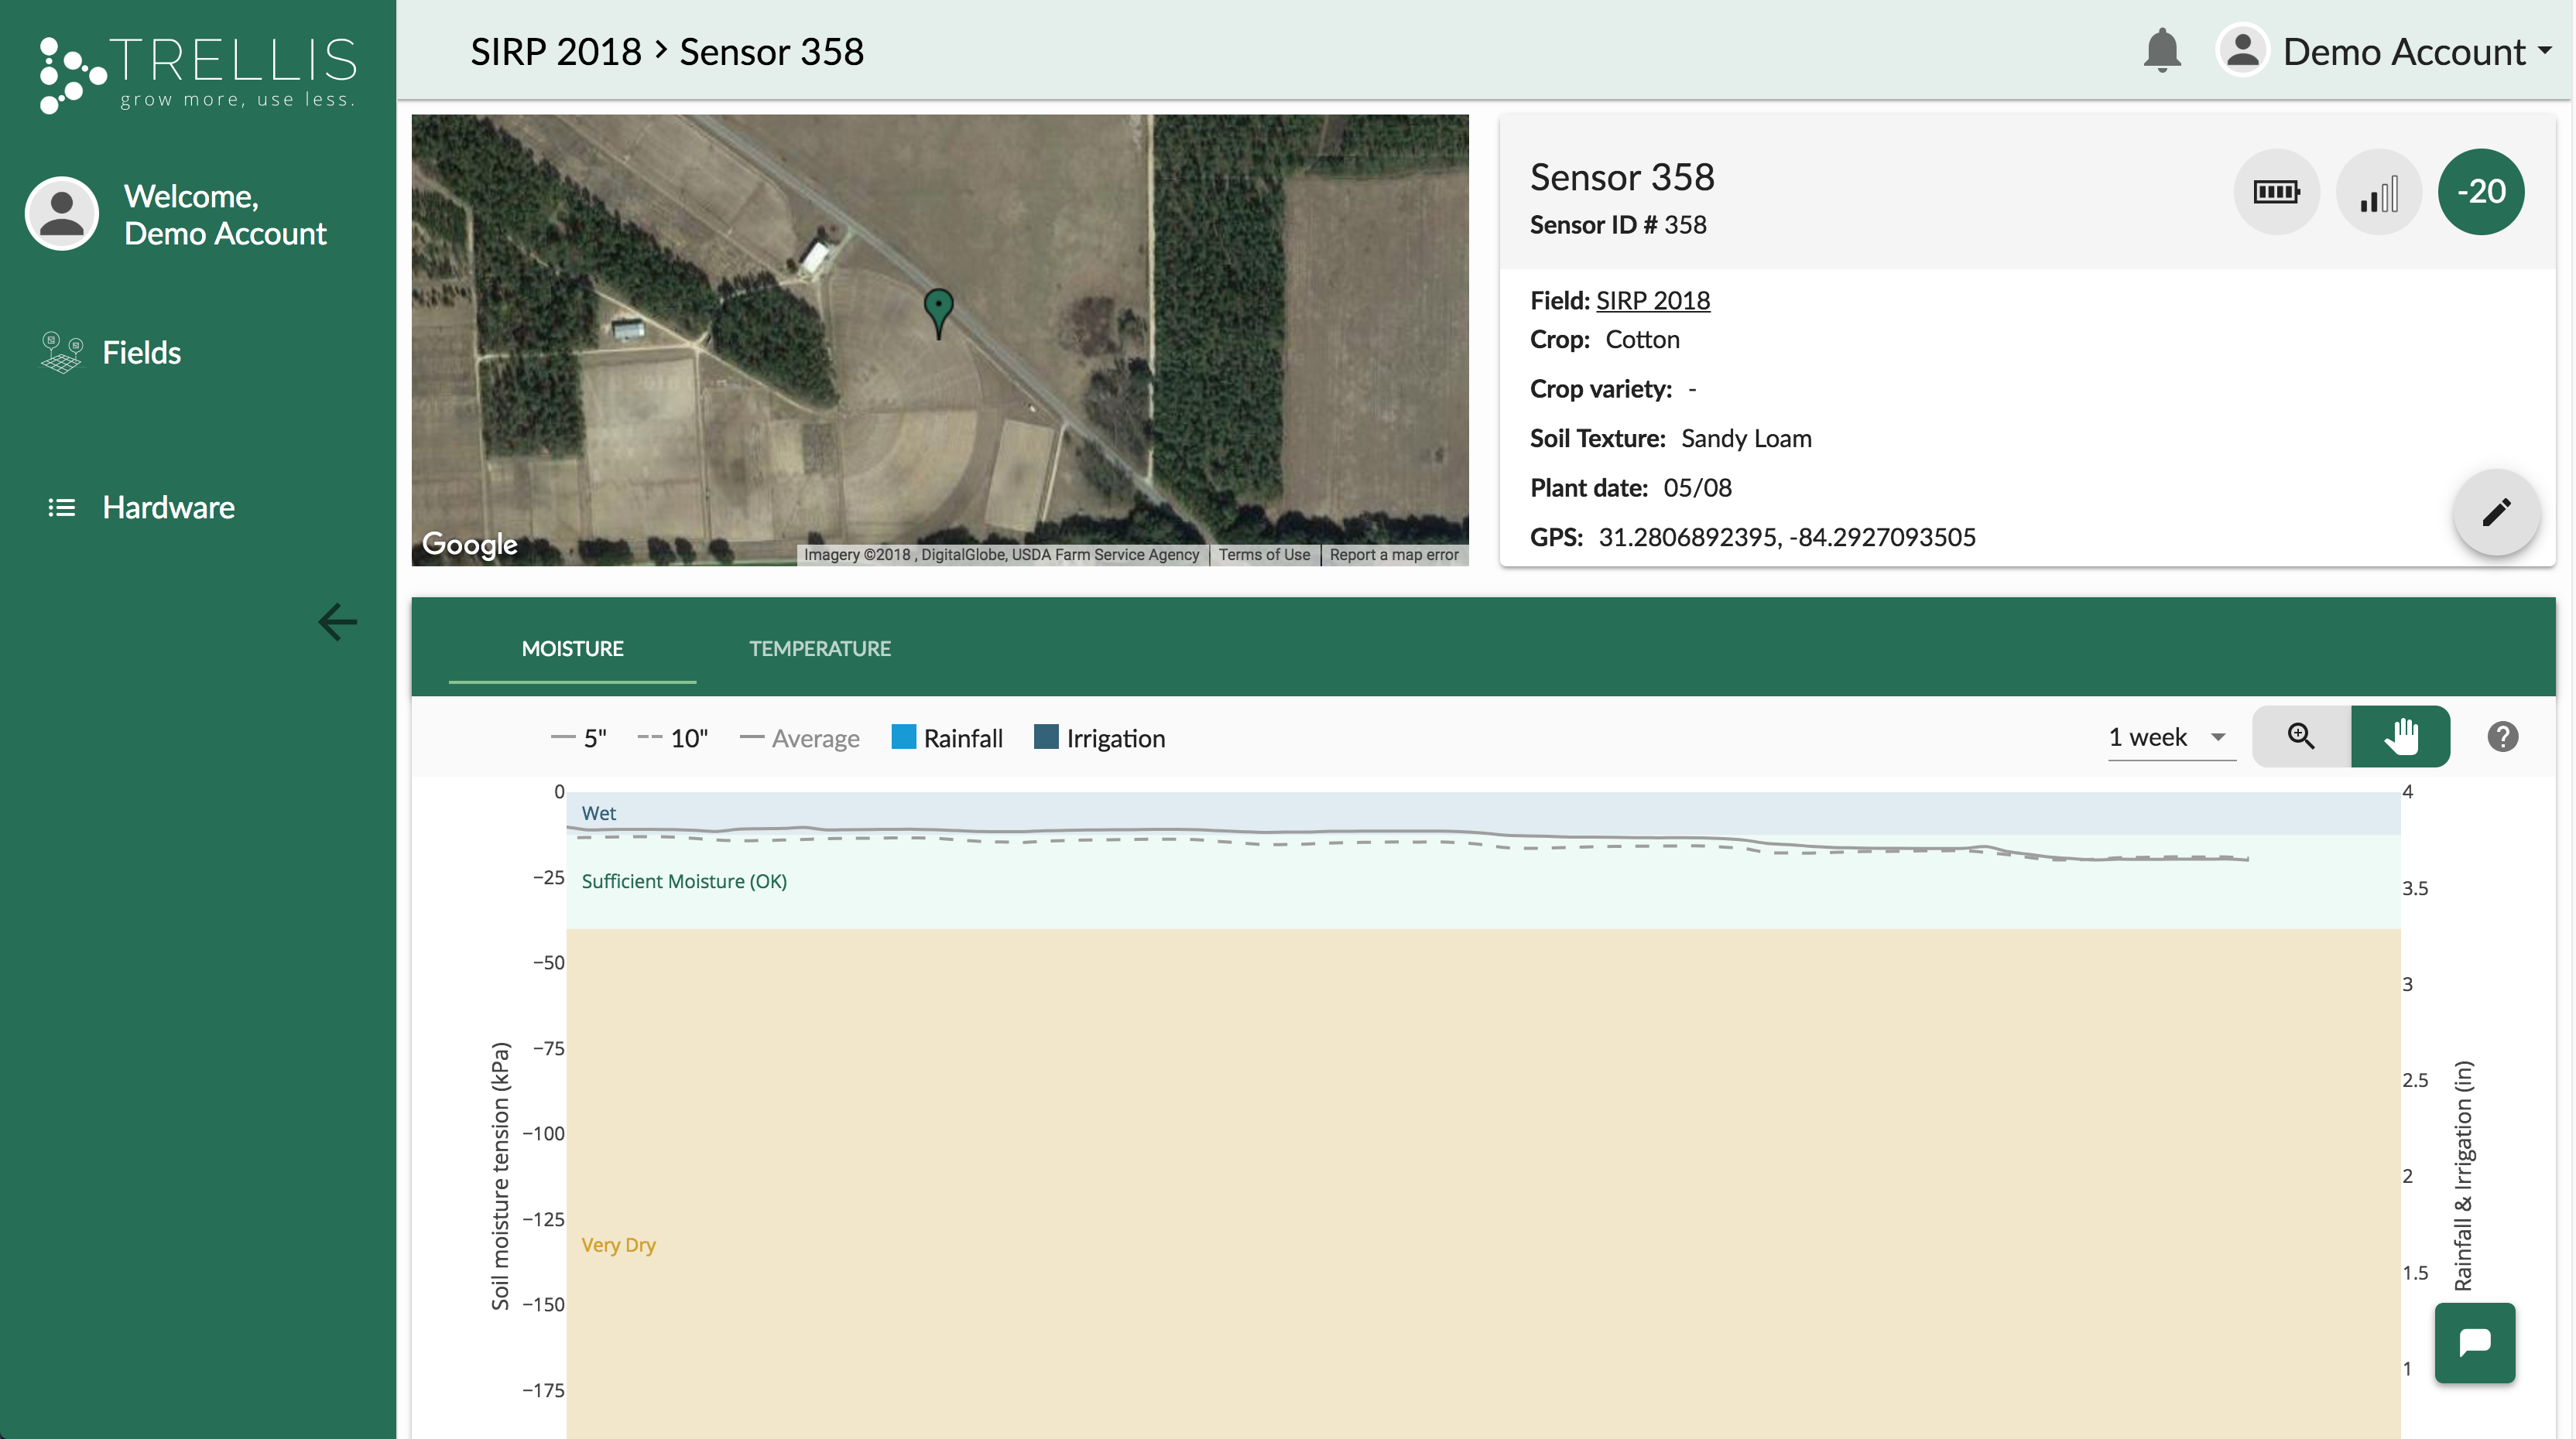Open the 1 week time range dropdown
2576x1439 pixels.
click(x=2171, y=737)
